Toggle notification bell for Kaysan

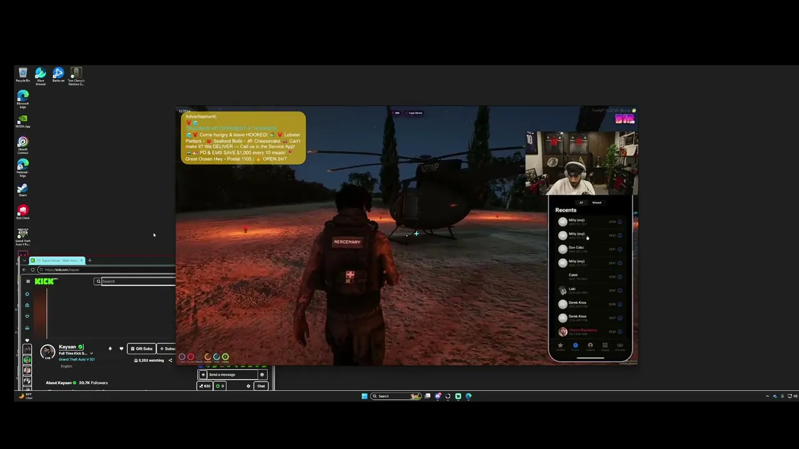pyautogui.click(x=110, y=349)
